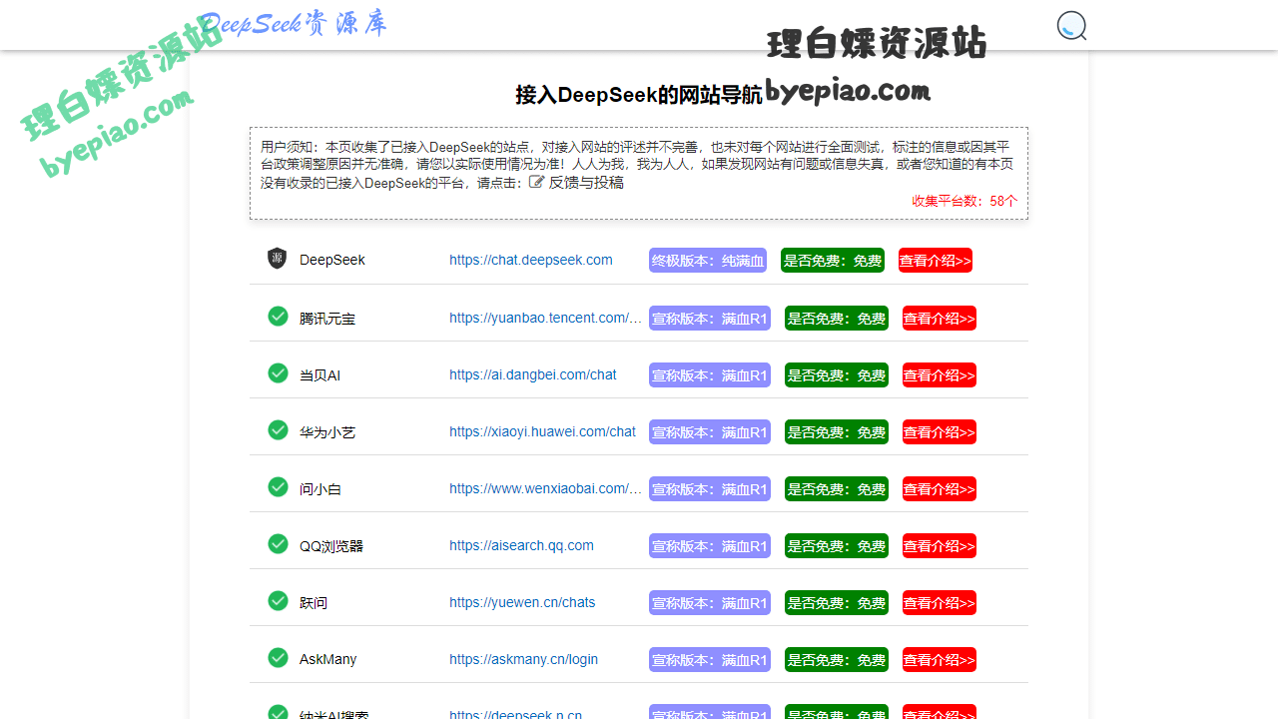1278x719 pixels.
Task: Click green check icon for 跃问
Action: (x=278, y=601)
